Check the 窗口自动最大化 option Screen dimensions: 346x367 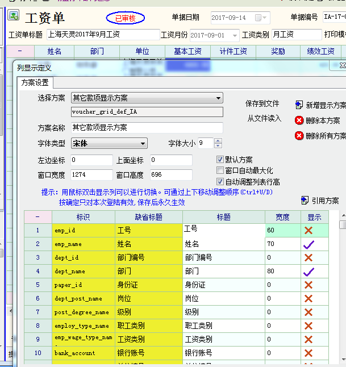(220, 170)
